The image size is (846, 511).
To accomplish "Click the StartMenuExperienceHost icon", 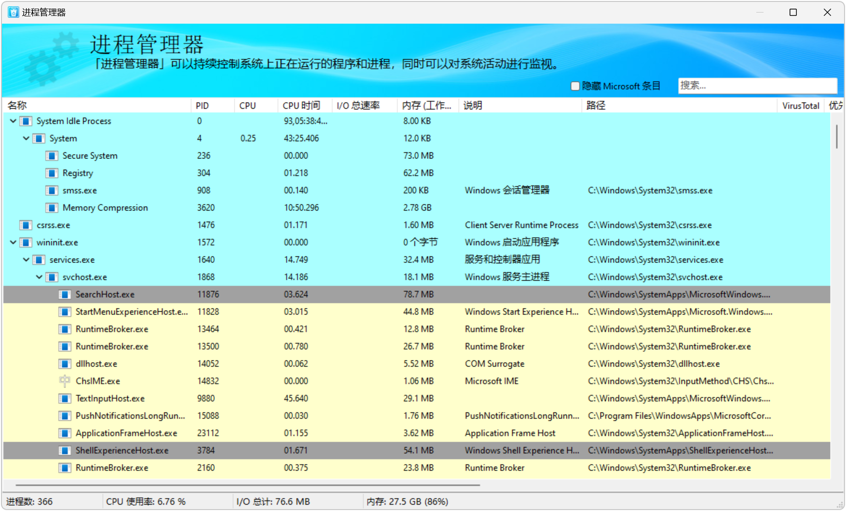I will click(x=65, y=312).
